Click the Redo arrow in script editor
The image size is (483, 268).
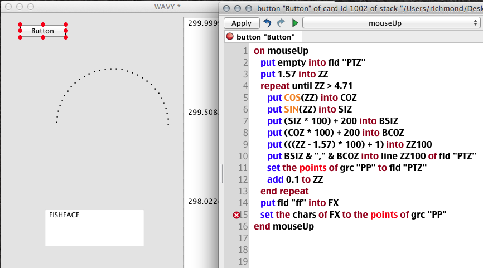pyautogui.click(x=281, y=23)
